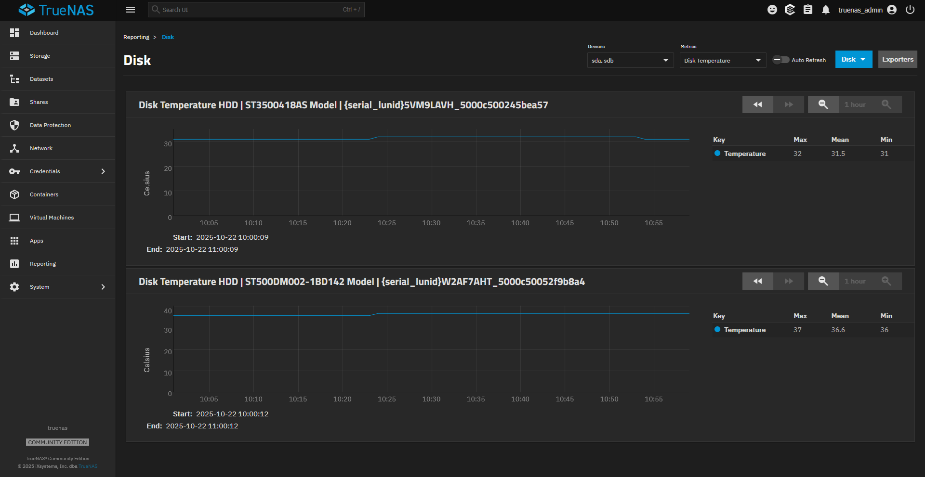Zoom out on the first disk temperature chart
The width and height of the screenshot is (925, 477).
823,104
